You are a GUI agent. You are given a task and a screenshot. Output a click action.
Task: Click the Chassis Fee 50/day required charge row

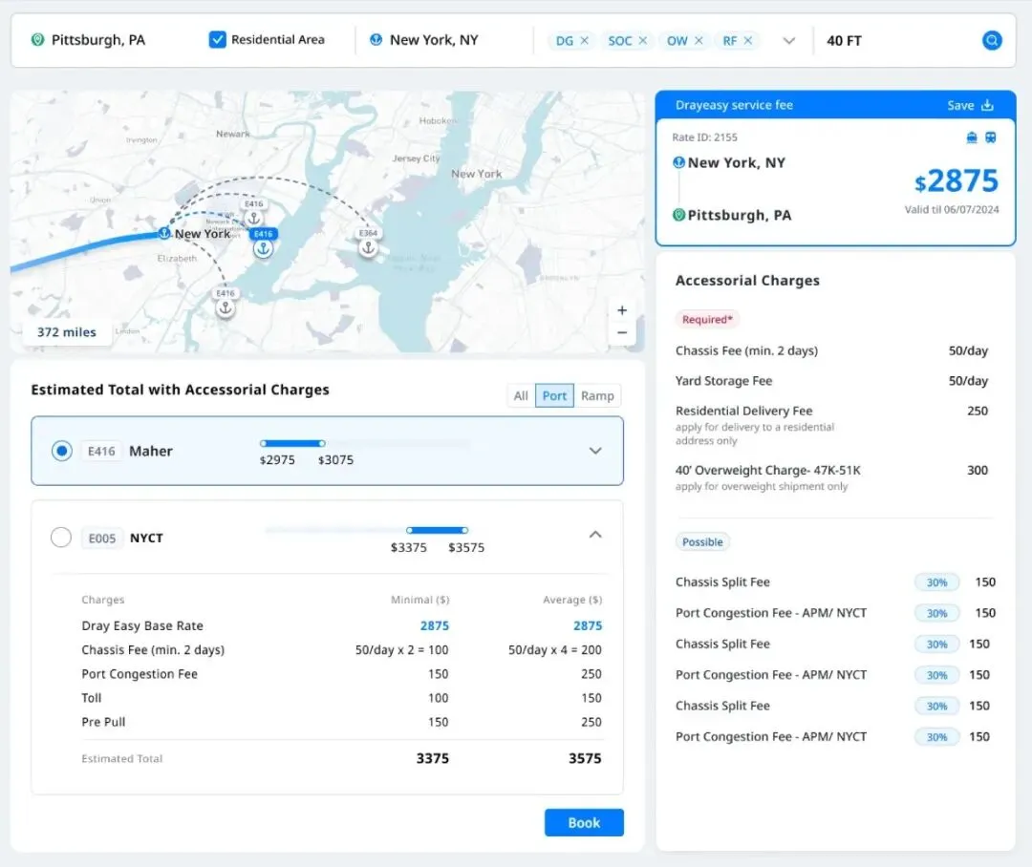(x=831, y=350)
